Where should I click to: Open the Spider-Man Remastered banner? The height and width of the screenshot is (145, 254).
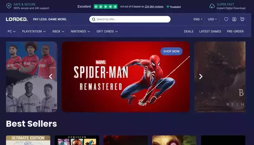click(x=126, y=77)
